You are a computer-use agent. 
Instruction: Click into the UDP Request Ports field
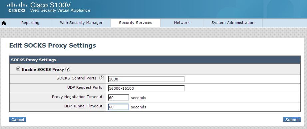click(146, 88)
